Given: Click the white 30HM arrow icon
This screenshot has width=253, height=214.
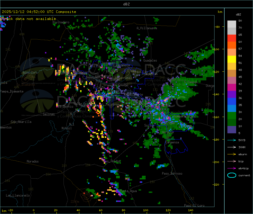Looking at the screenshot, I should (232, 147).
